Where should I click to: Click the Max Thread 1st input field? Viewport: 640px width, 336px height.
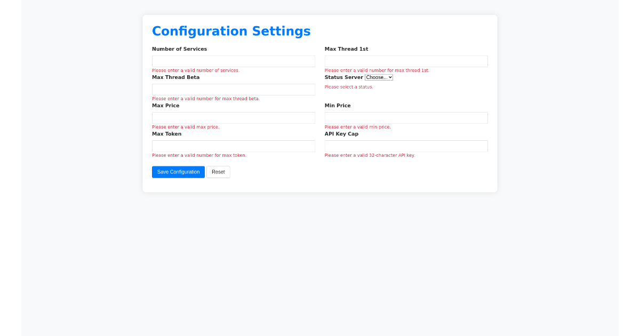406,61
